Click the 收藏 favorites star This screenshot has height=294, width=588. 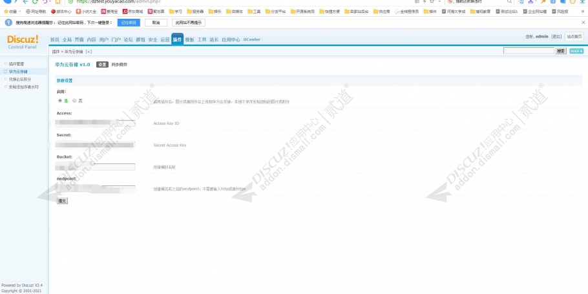[x=6, y=12]
